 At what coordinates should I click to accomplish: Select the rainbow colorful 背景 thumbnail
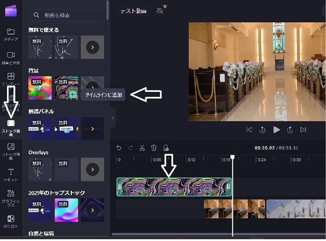(40, 88)
